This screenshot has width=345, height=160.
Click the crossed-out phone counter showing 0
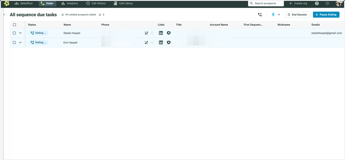pos(101,15)
